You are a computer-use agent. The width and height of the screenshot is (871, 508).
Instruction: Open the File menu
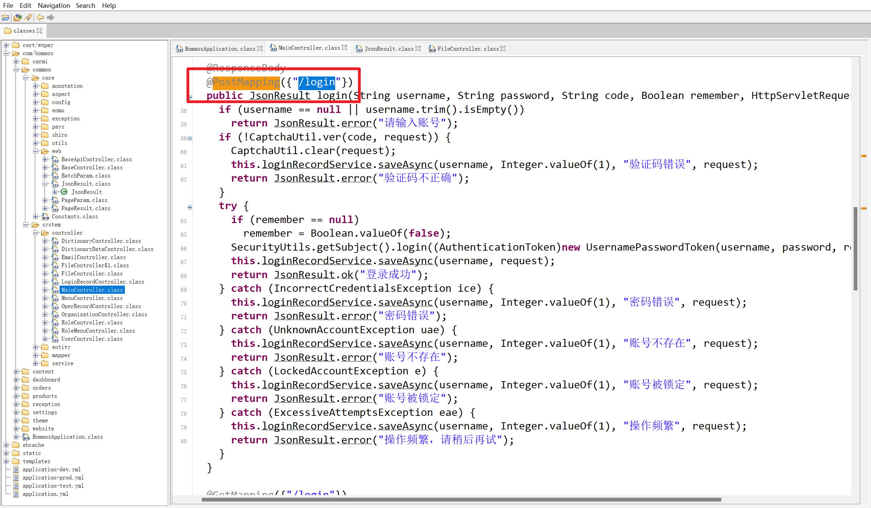coord(8,5)
